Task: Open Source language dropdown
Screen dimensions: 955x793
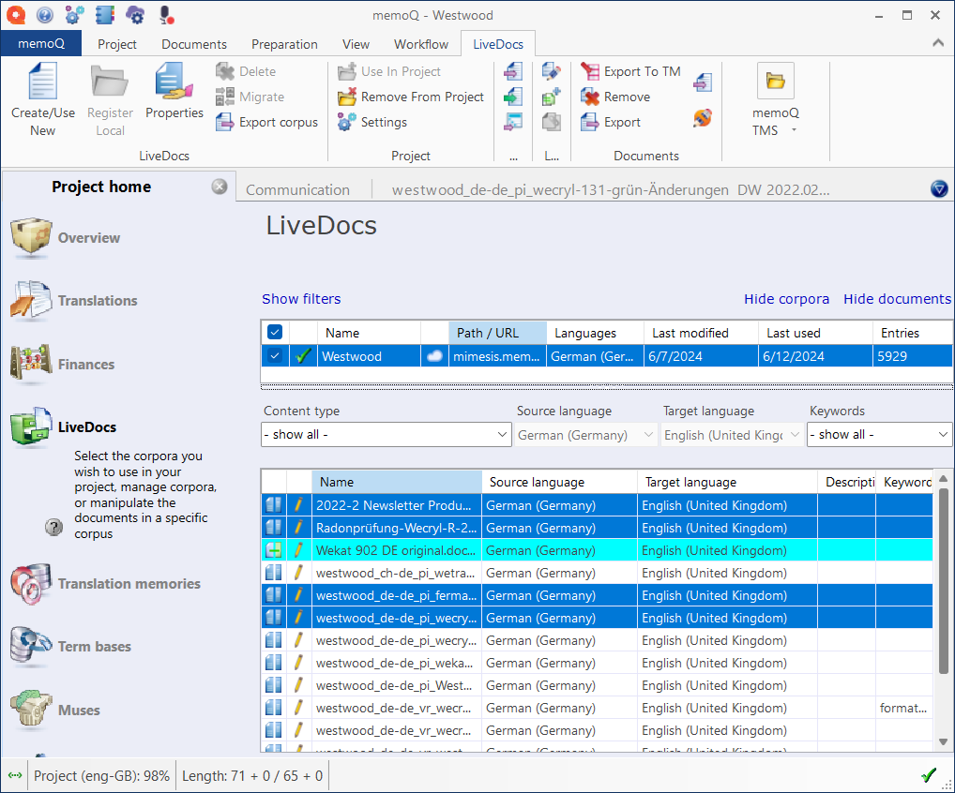Action: [586, 435]
